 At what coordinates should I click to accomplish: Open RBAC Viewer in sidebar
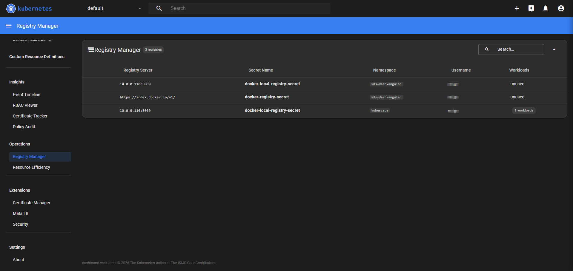click(x=25, y=105)
